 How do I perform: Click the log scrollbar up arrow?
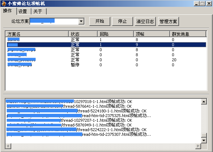tap(204, 102)
